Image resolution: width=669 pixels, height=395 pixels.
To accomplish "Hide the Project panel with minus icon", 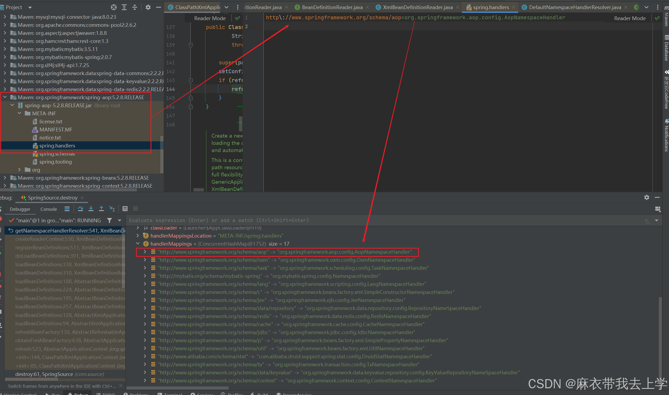I will pyautogui.click(x=159, y=7).
